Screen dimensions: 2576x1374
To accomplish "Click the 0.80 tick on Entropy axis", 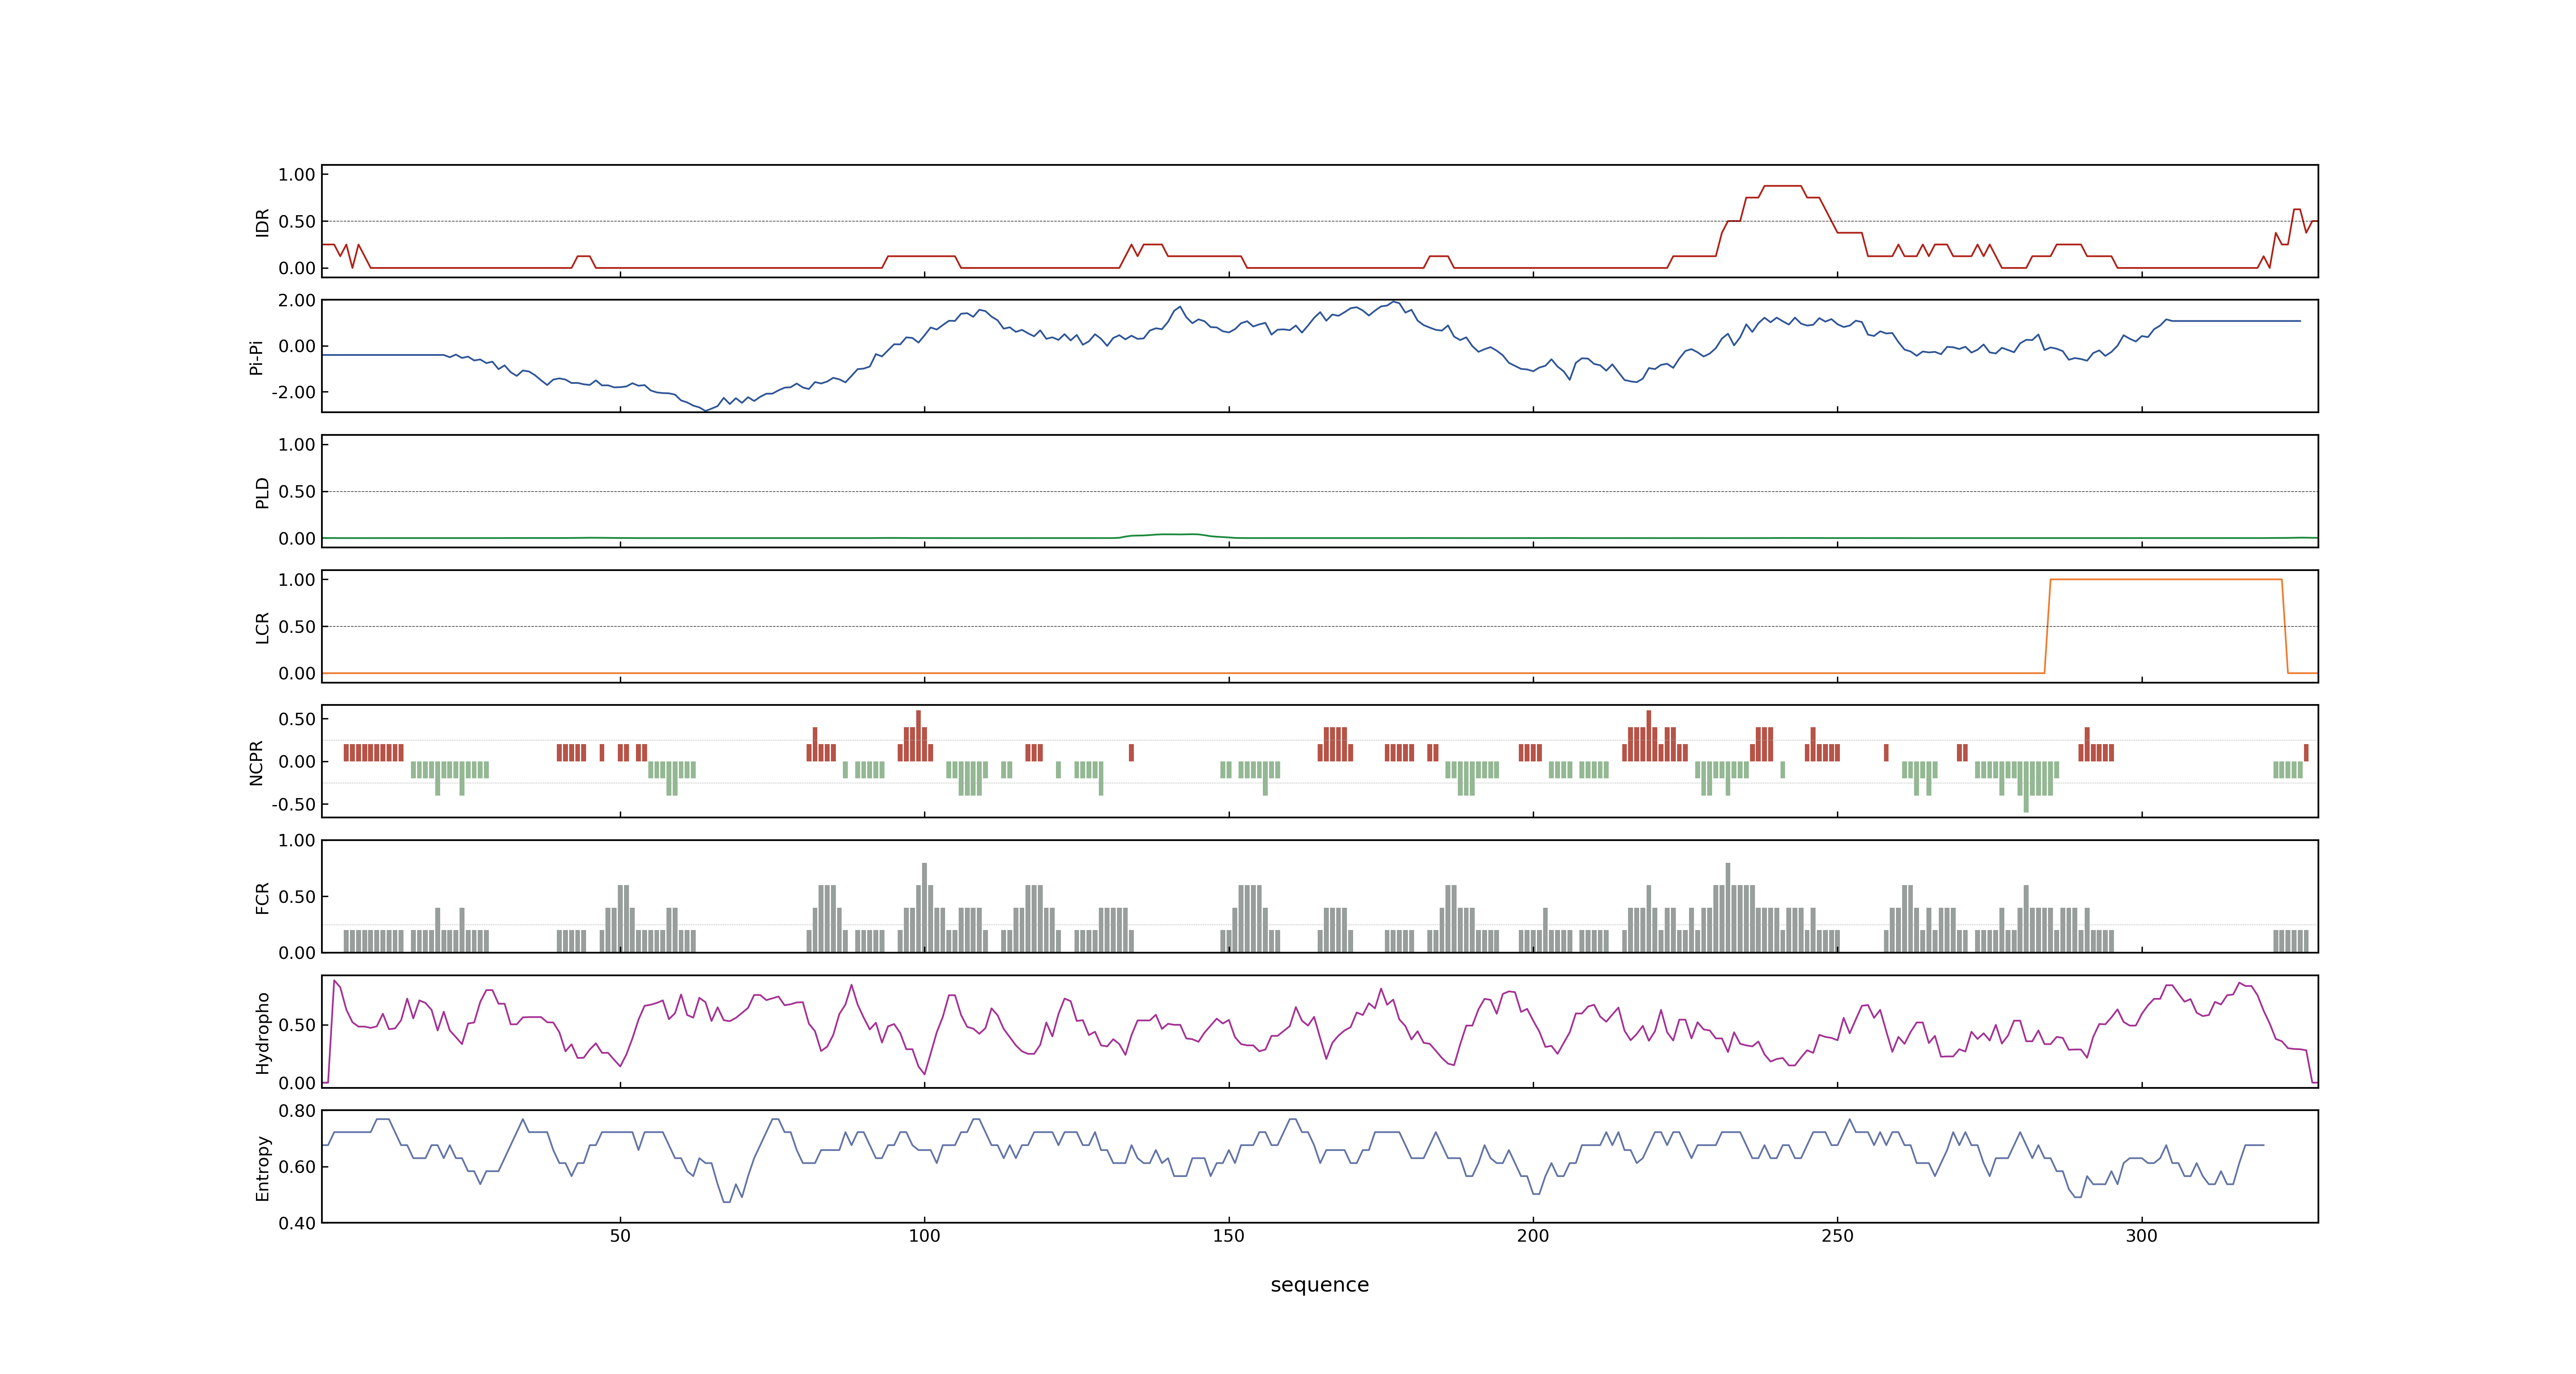I will (297, 1111).
